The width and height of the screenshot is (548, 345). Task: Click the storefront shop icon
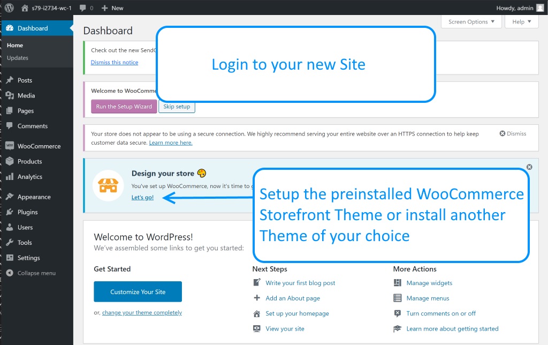point(108,185)
